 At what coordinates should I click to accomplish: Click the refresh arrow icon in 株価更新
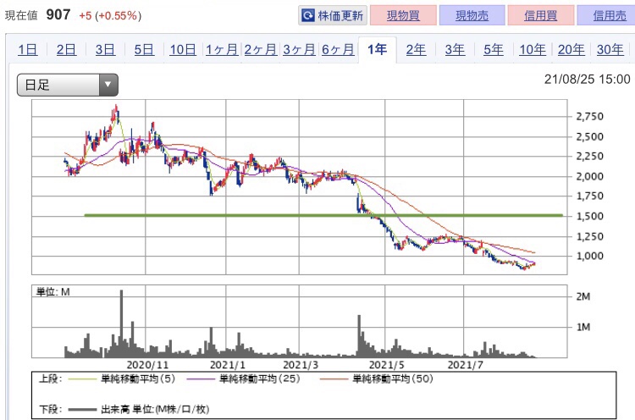308,16
